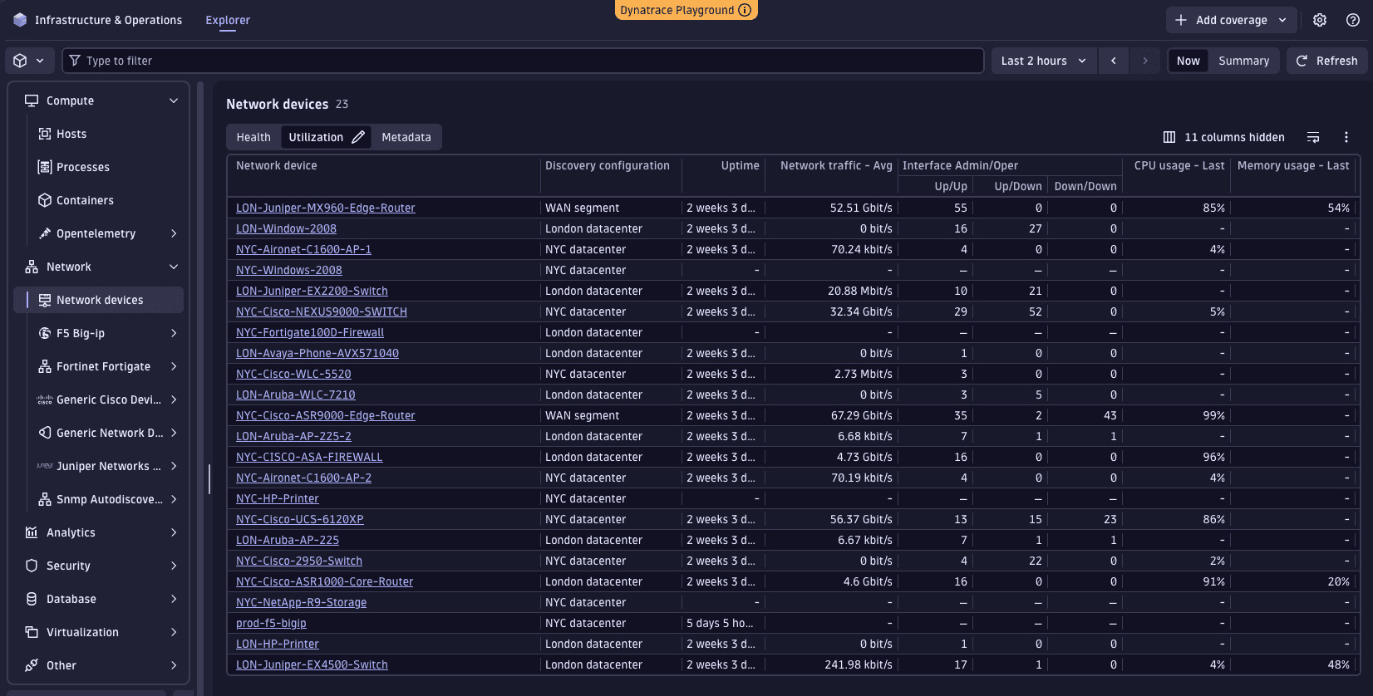1373x696 pixels.
Task: Click the Refresh button
Action: point(1326,61)
